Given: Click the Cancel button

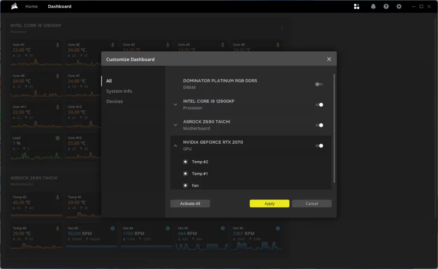Looking at the screenshot, I should click(x=312, y=204).
